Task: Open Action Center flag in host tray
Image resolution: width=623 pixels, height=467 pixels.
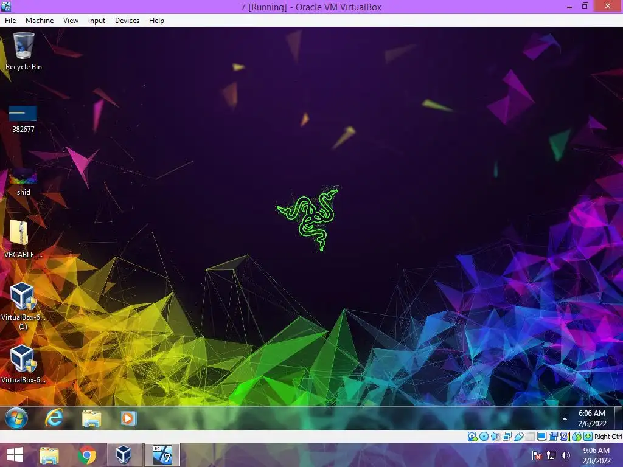Action: coord(536,455)
